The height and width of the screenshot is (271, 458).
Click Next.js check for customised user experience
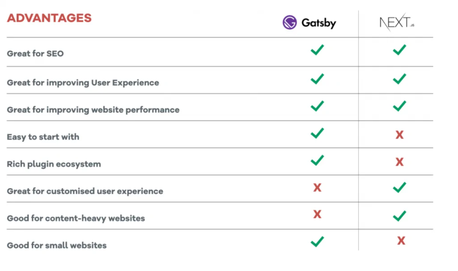coord(399,188)
